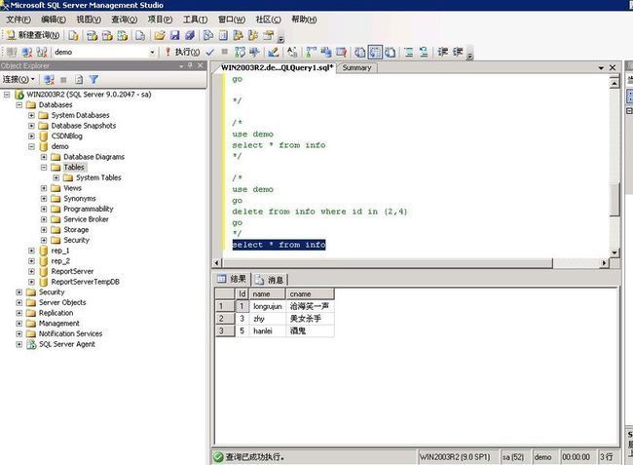The height and width of the screenshot is (465, 633).
Task: Open Template Explorer from the toolbar icon
Action: pos(253,35)
